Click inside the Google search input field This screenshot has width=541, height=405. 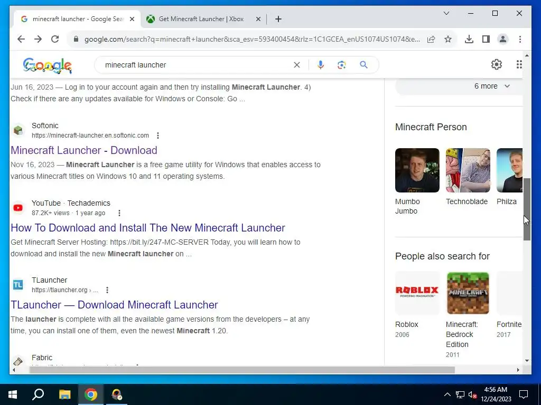click(x=197, y=65)
